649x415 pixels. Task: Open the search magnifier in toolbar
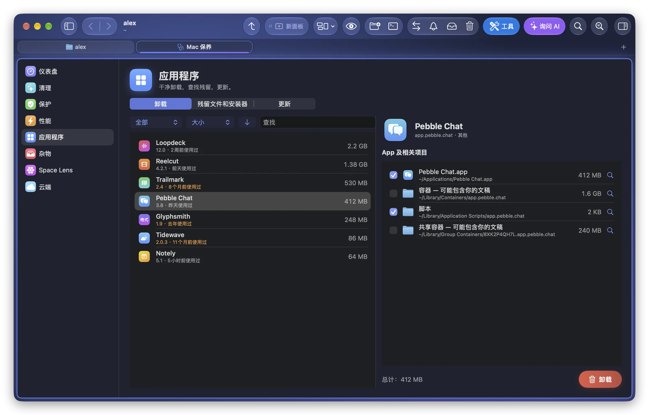(x=578, y=26)
